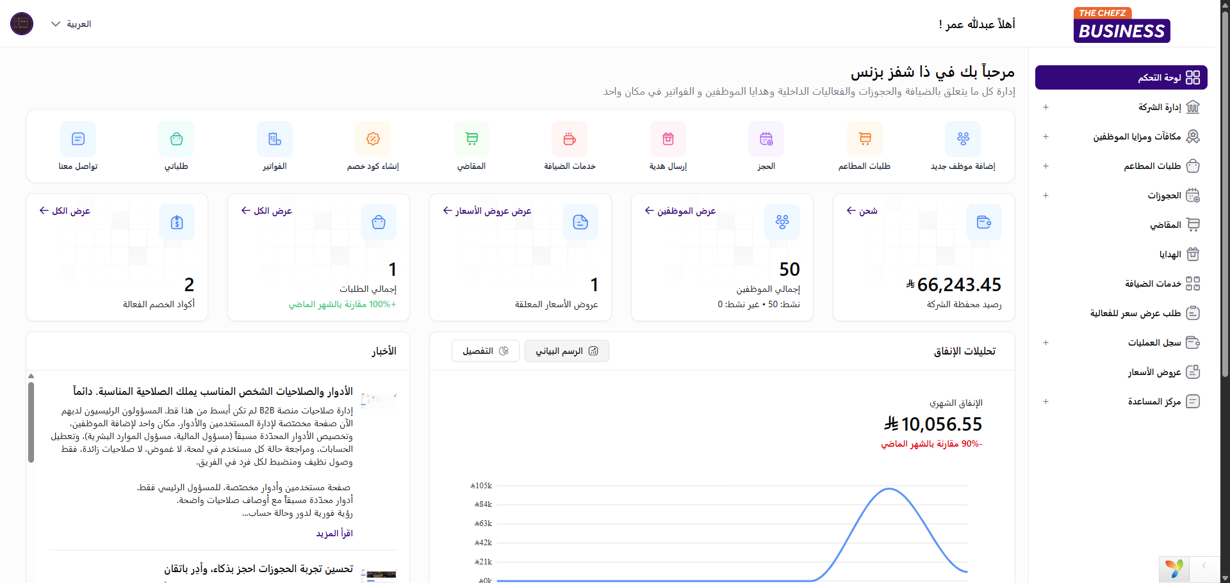Click the document icon in عروض الأسعار المعلقة card
The height and width of the screenshot is (583, 1230).
(x=580, y=222)
